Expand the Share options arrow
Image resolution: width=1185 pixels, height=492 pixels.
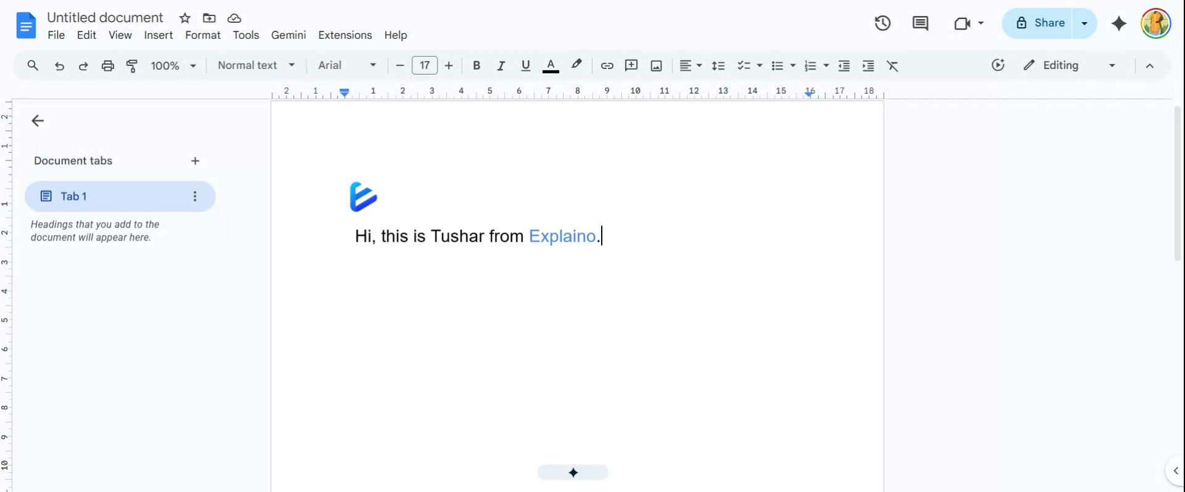coord(1084,23)
